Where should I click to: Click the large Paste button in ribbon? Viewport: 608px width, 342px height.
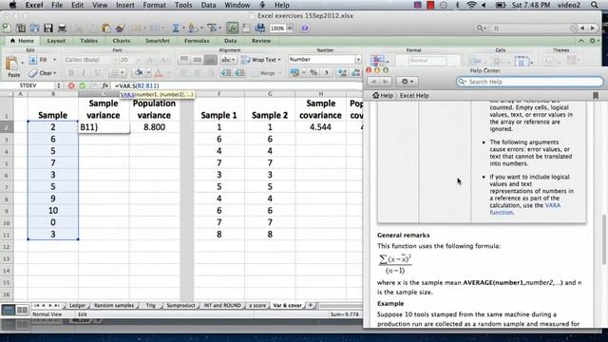(x=13, y=66)
